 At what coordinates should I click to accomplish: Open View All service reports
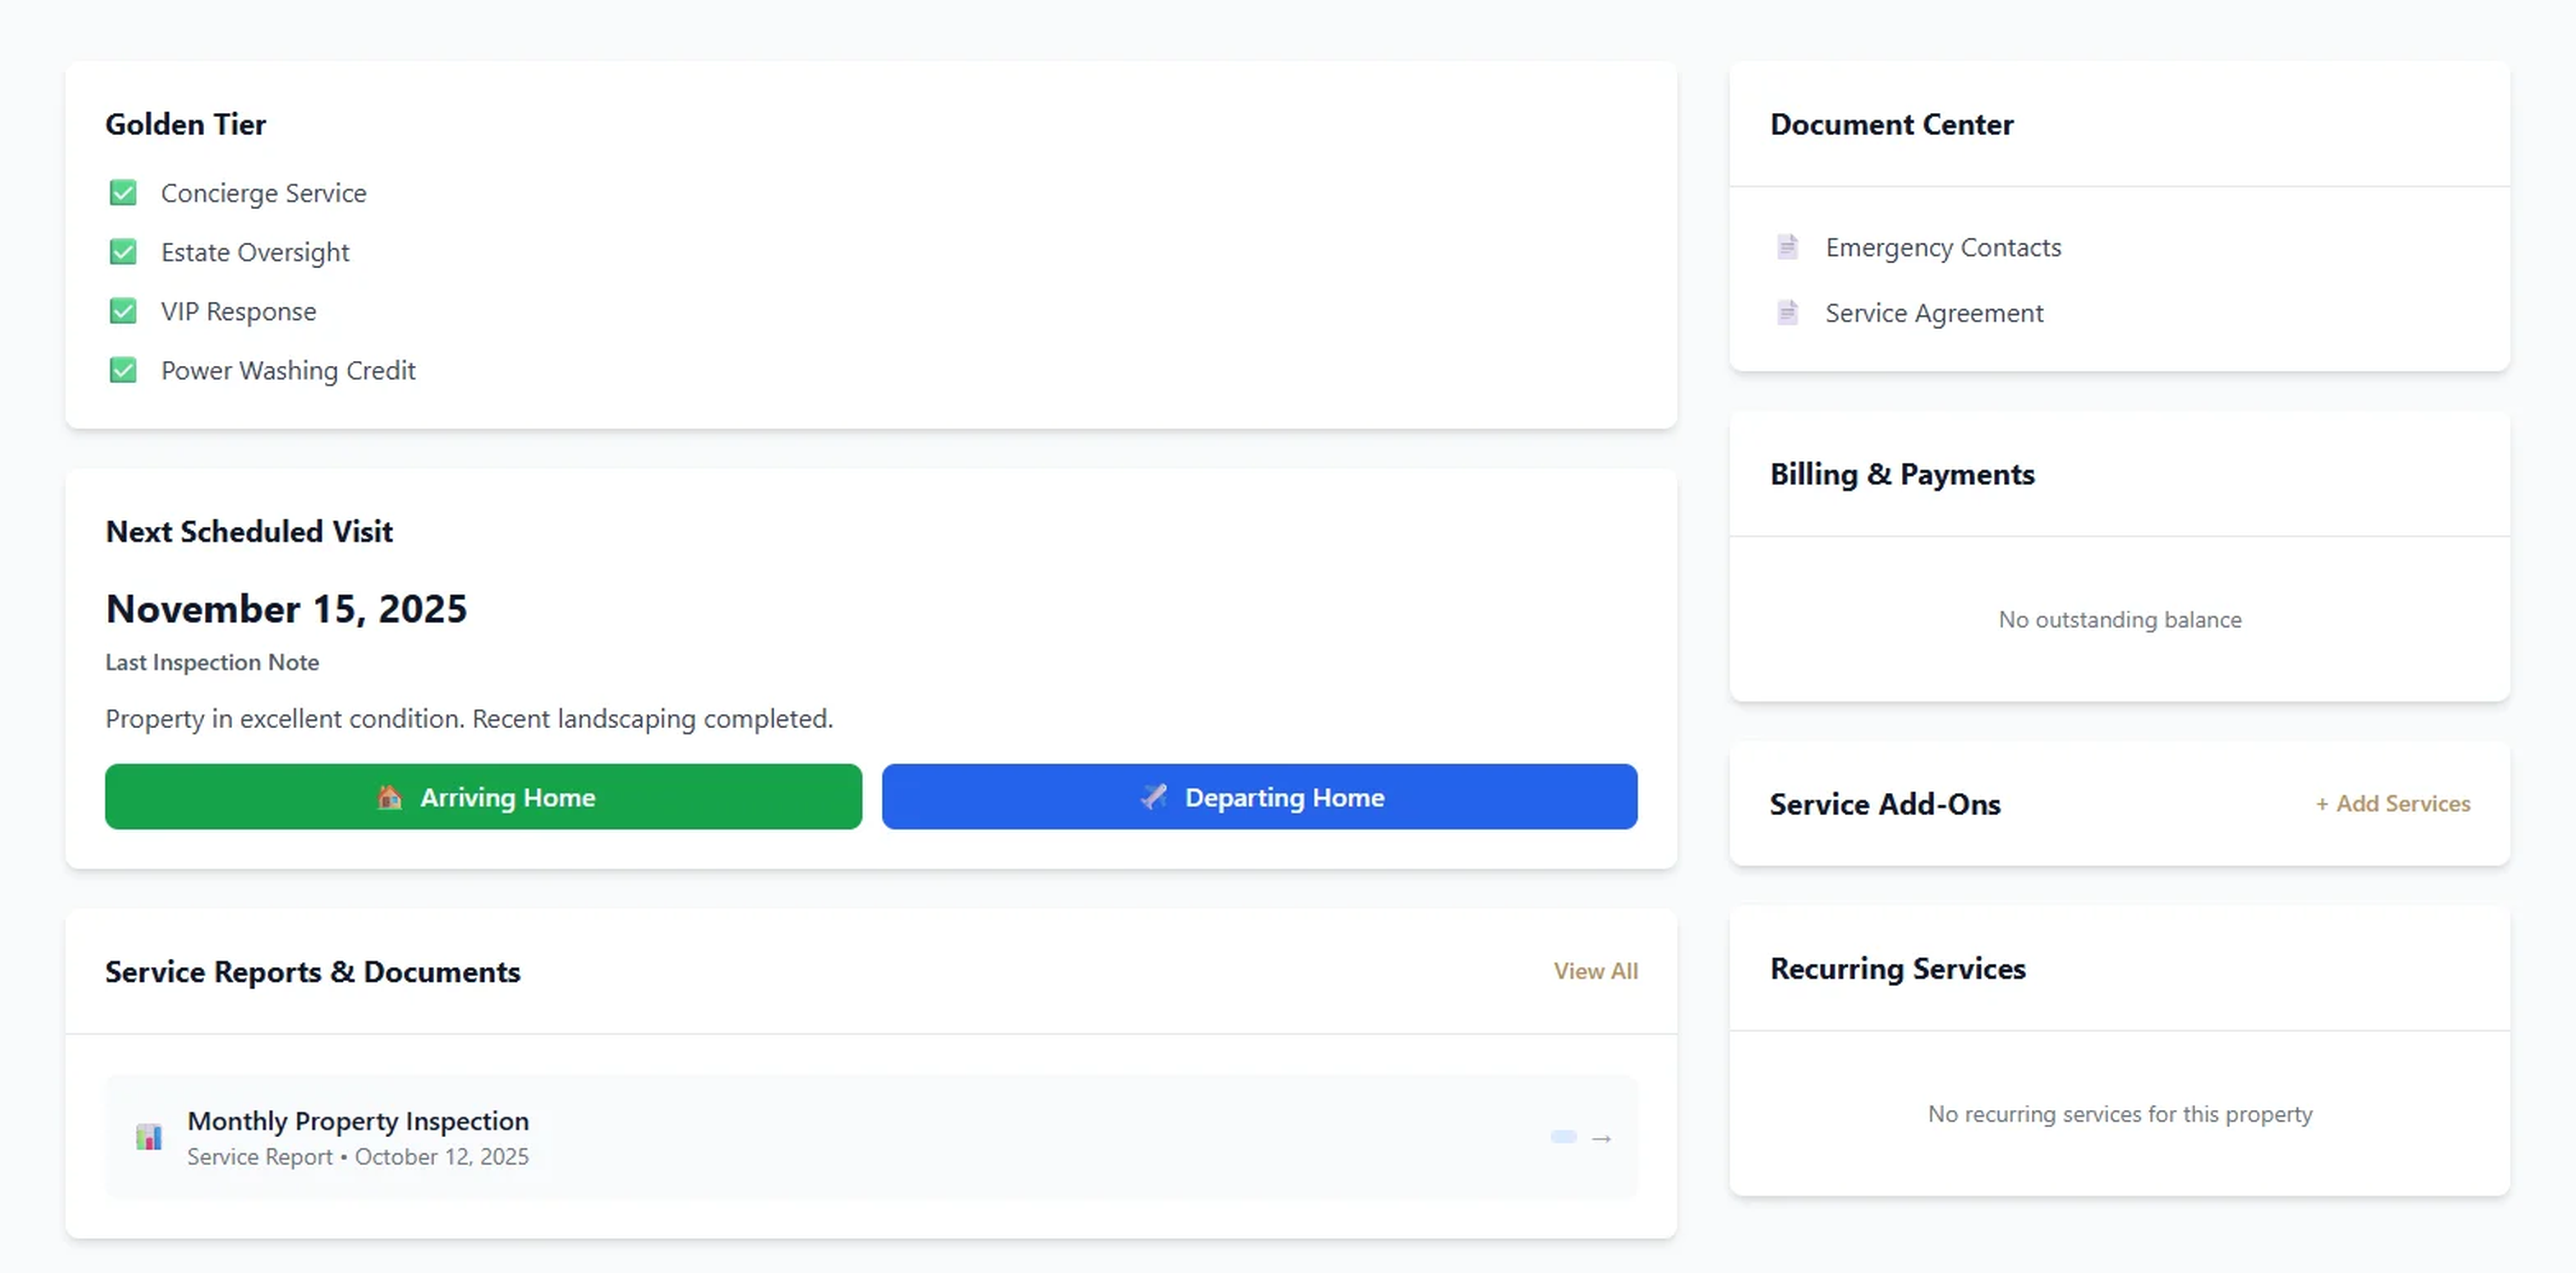[1595, 971]
